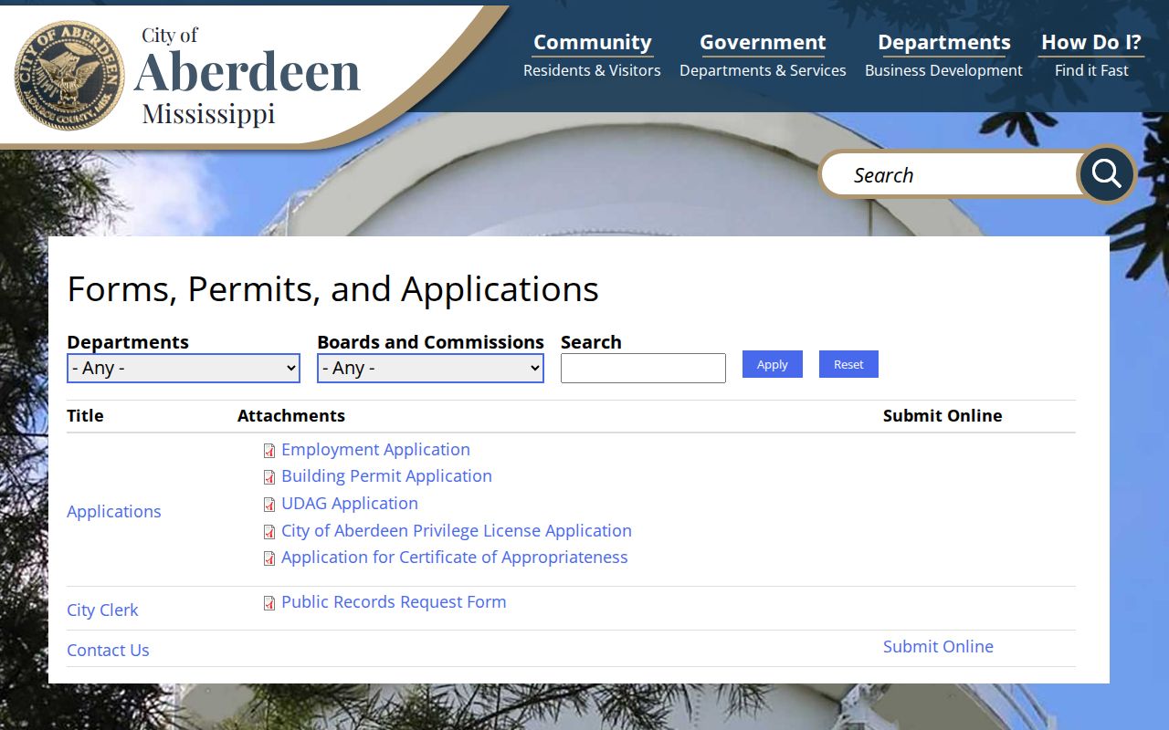Open the Building Permit Application link
This screenshot has height=730, width=1169.
tap(386, 476)
